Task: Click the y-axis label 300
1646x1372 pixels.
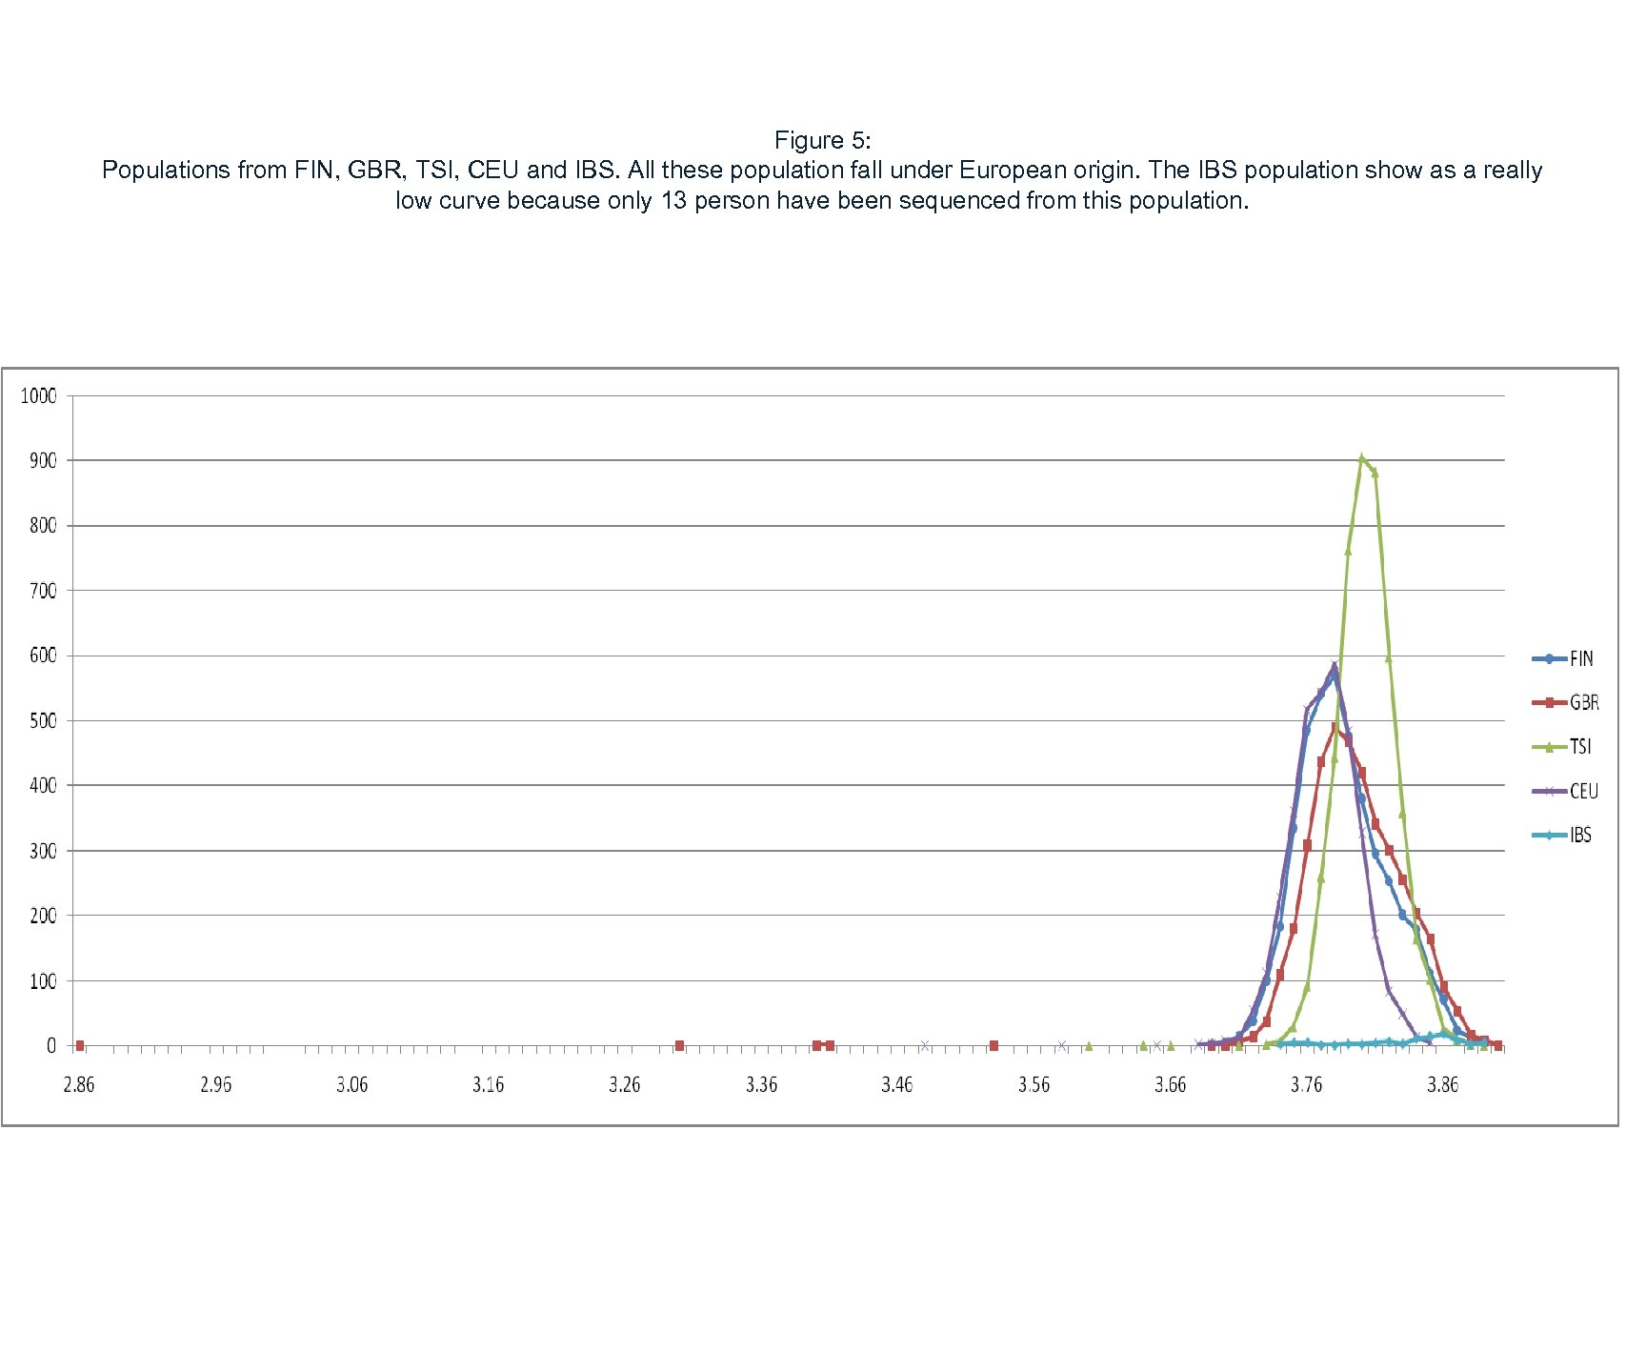Action: [x=43, y=851]
